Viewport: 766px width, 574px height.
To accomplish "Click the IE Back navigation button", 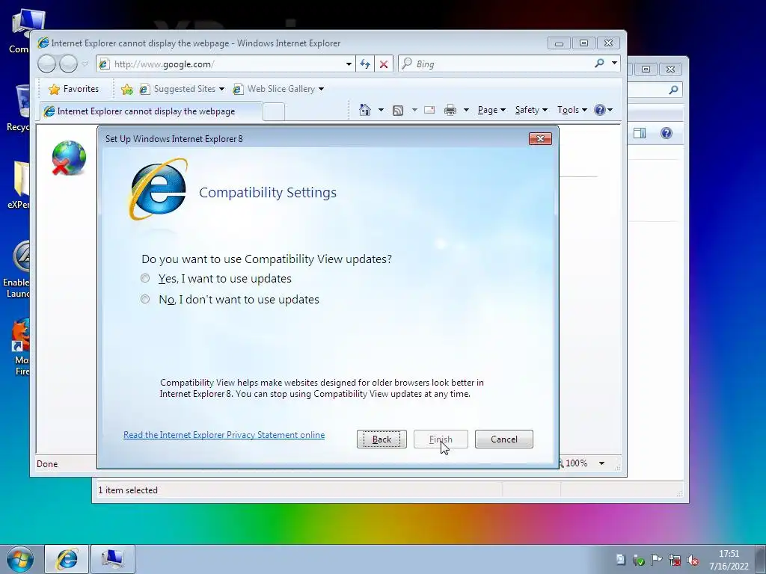I will pyautogui.click(x=46, y=64).
